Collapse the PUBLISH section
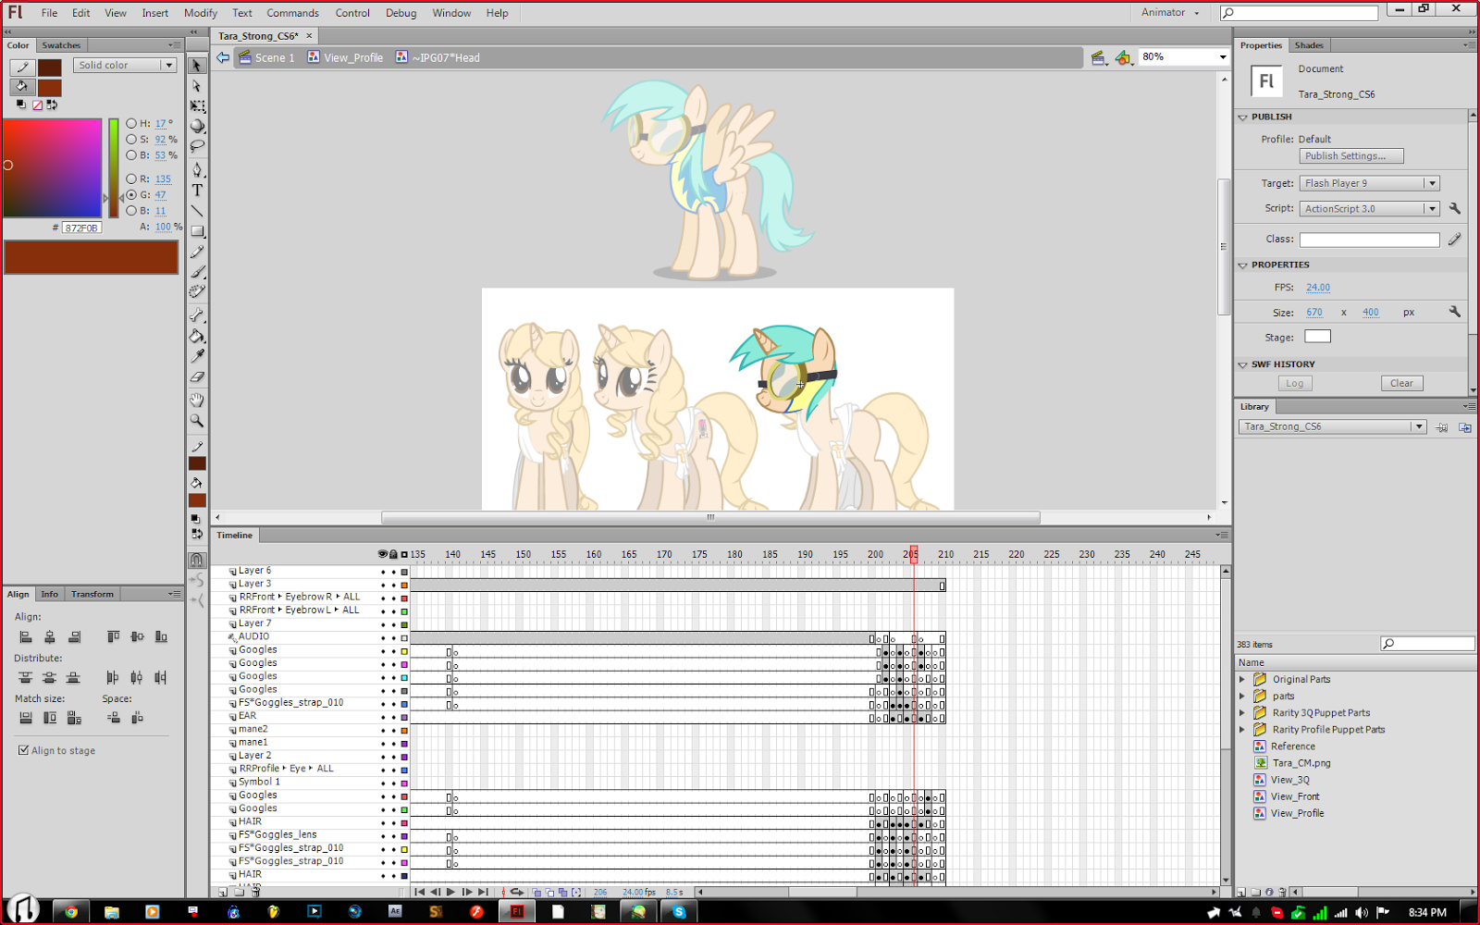This screenshot has width=1480, height=925. (1243, 117)
